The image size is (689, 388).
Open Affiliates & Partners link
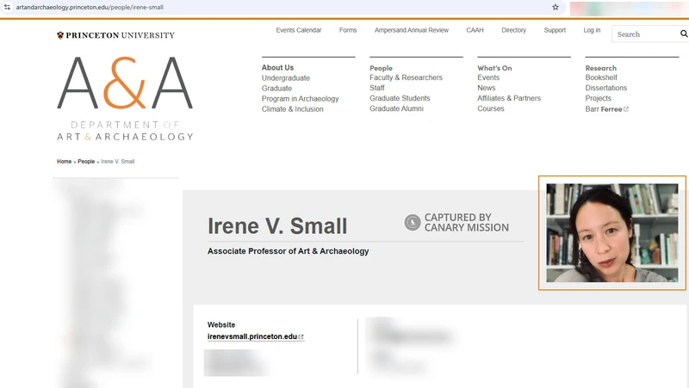coord(509,98)
